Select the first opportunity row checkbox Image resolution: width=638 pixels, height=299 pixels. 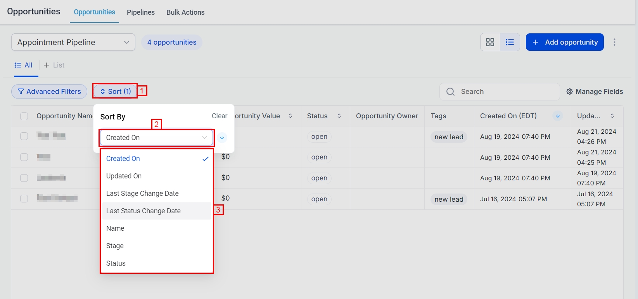coord(24,136)
